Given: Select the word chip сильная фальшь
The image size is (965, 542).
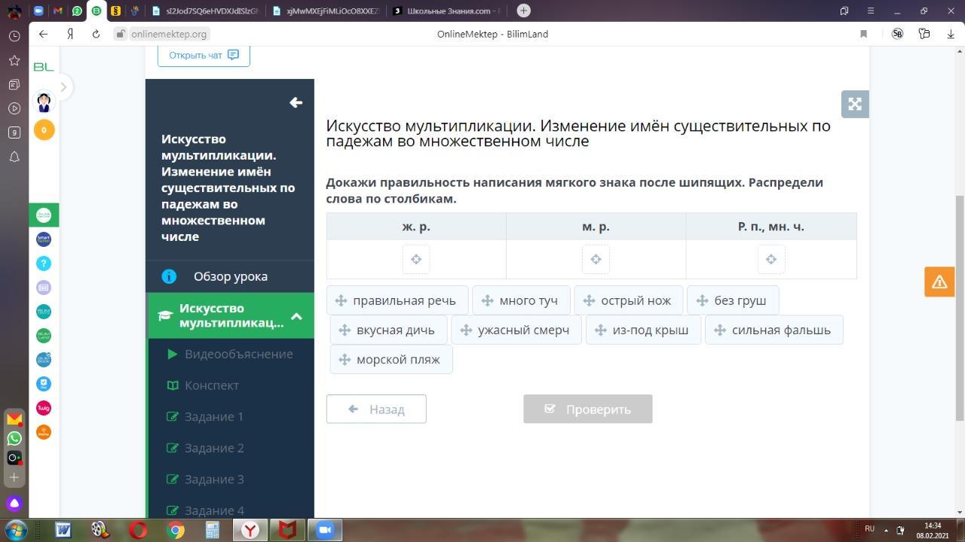Looking at the screenshot, I should click(x=774, y=330).
